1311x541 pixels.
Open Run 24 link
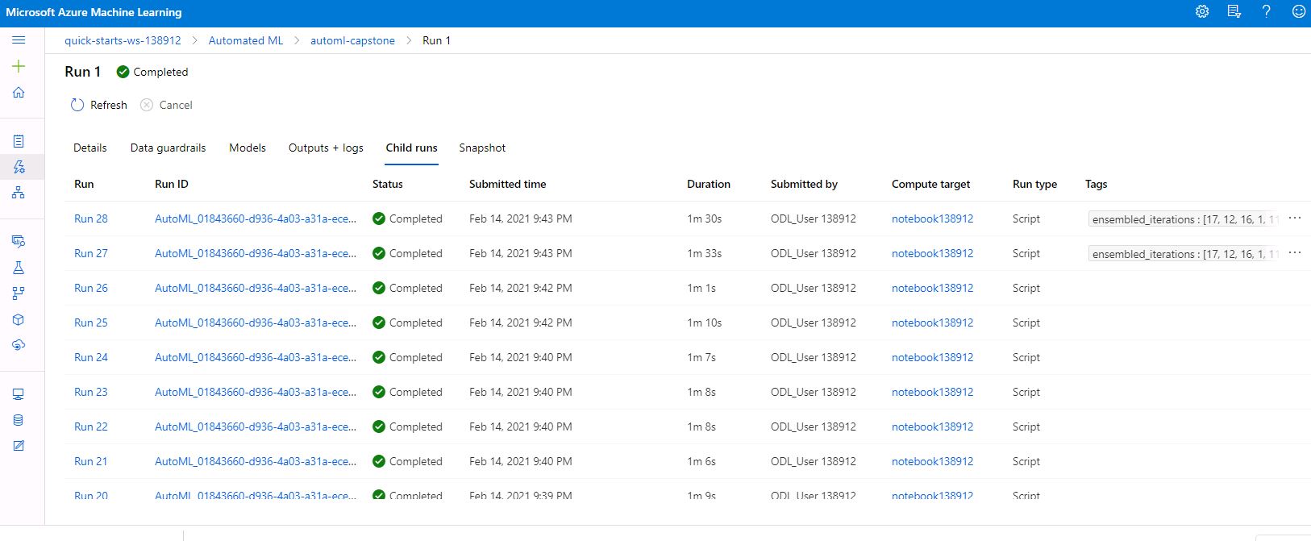pyautogui.click(x=91, y=357)
